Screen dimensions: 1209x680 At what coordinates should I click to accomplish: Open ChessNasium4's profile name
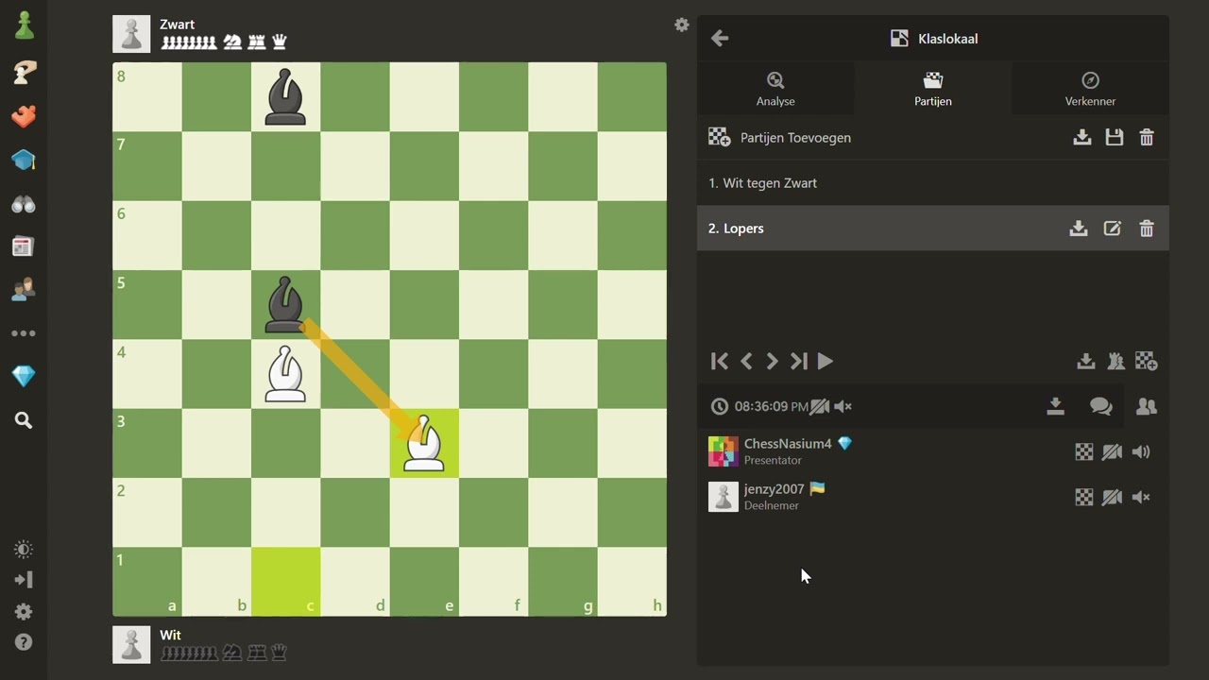pyautogui.click(x=788, y=444)
